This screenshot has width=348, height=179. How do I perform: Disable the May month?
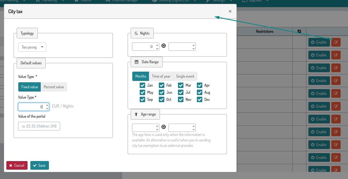click(x=142, y=92)
